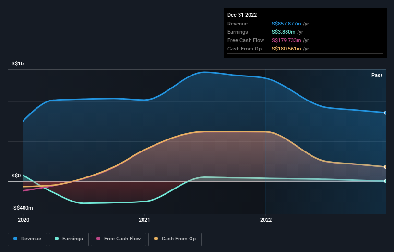The height and width of the screenshot is (252, 394).
Task: Toggle the Earnings legend button
Action: (69, 239)
